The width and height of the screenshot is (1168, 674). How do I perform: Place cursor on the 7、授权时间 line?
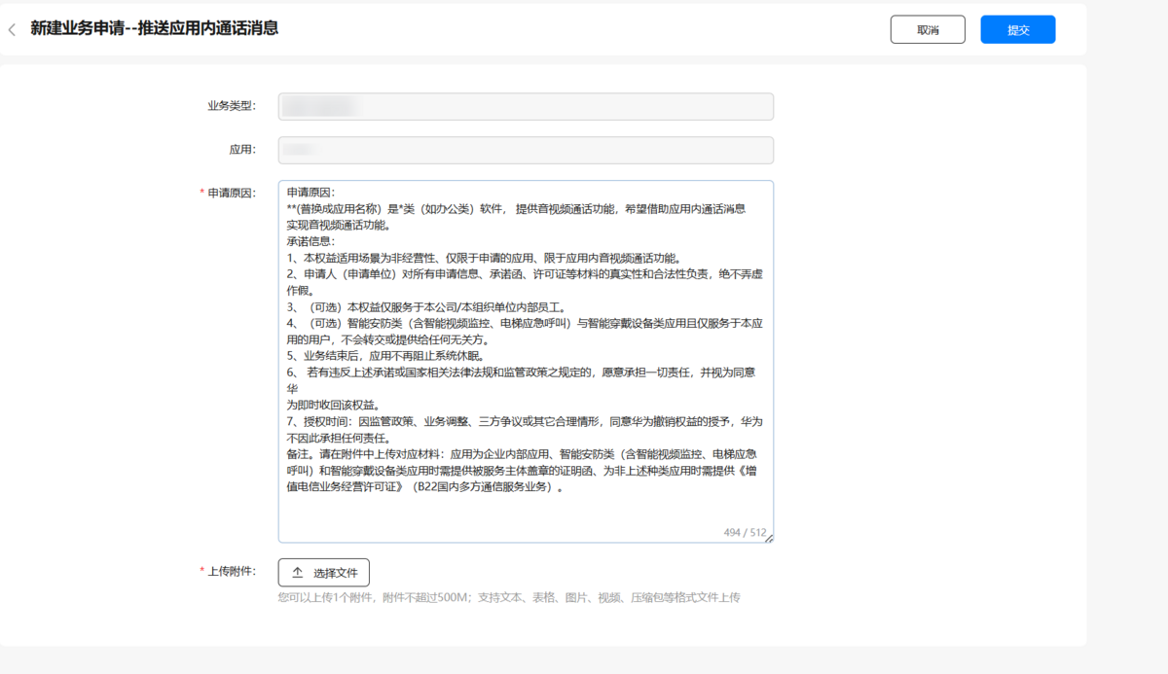pyautogui.click(x=487, y=421)
